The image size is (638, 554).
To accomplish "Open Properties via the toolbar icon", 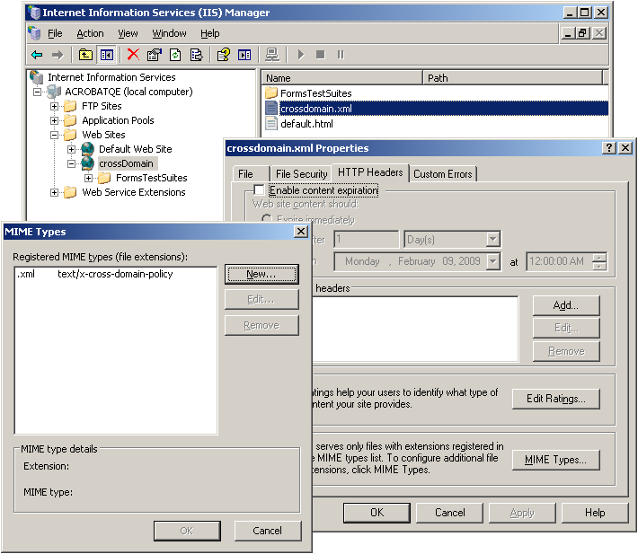I will click(155, 55).
